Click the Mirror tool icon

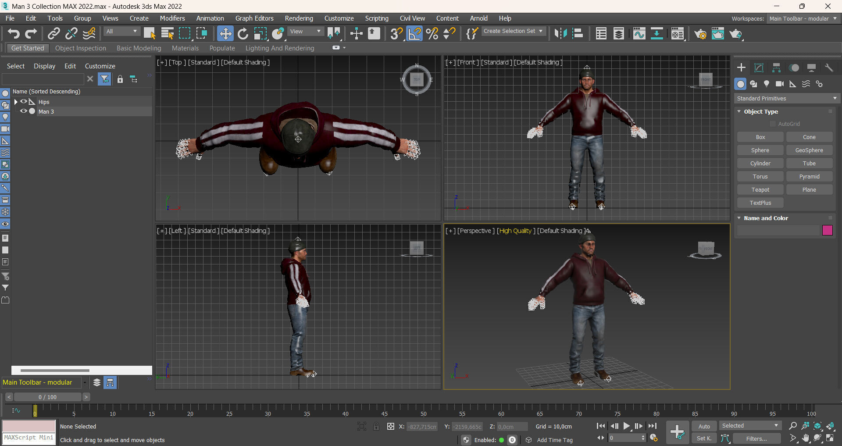click(560, 34)
